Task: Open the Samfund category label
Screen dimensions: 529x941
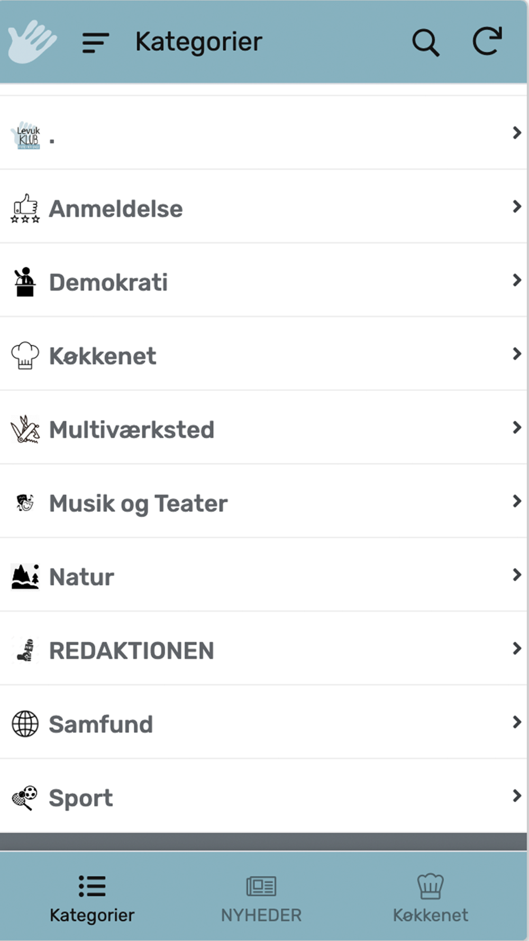Action: 101,724
